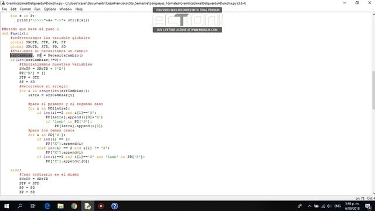375x211 pixels.
Task: Click line 'letra = arrCambiar[i]'
Action: coord(51,95)
